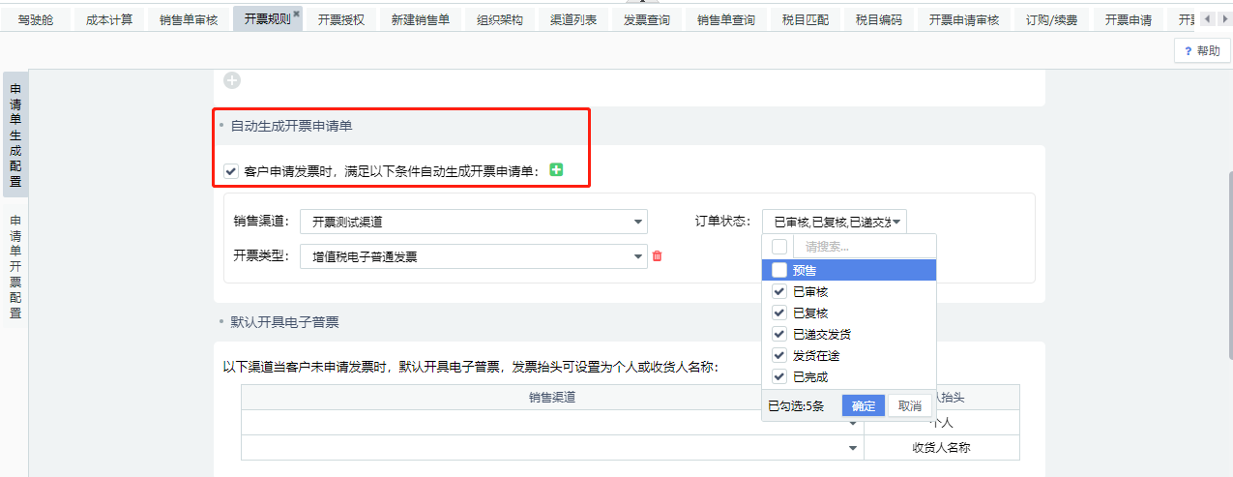The image size is (1233, 477).
Task: Confirm selection with the 确定 button
Action: [864, 406]
